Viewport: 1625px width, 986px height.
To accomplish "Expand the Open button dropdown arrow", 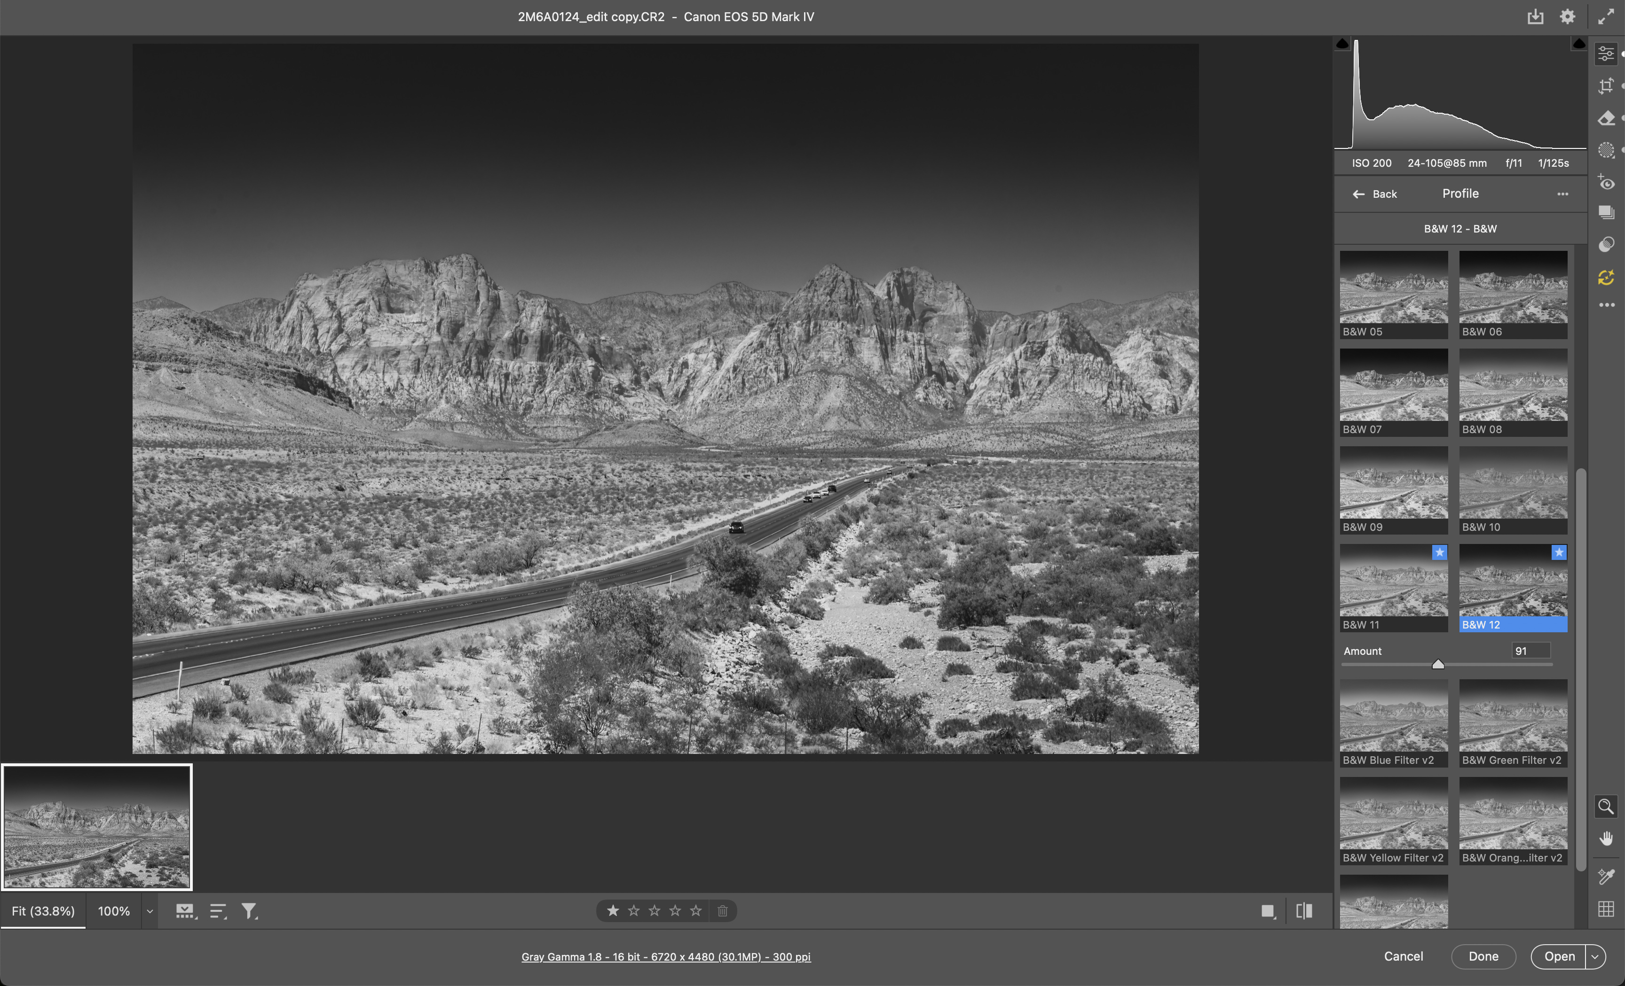I will [1594, 956].
